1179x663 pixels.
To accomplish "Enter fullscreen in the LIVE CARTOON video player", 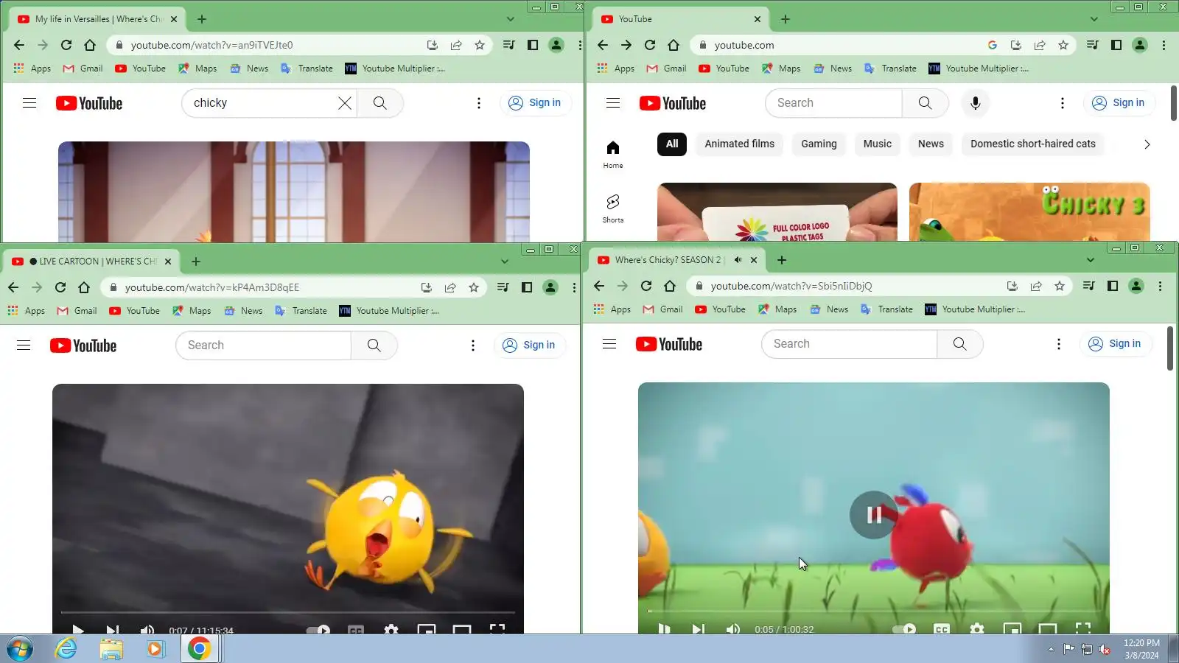I will click(497, 629).
